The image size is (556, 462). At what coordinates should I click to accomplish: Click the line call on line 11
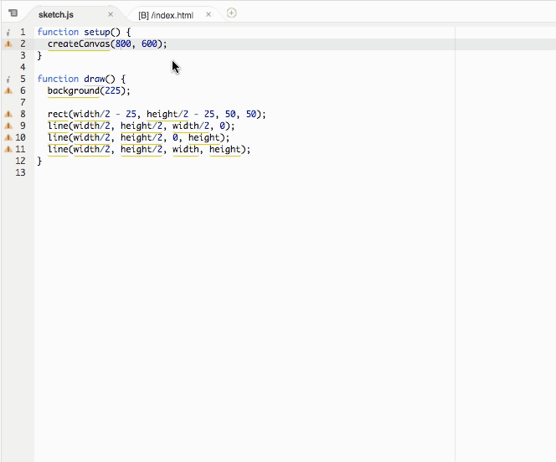[58, 149]
